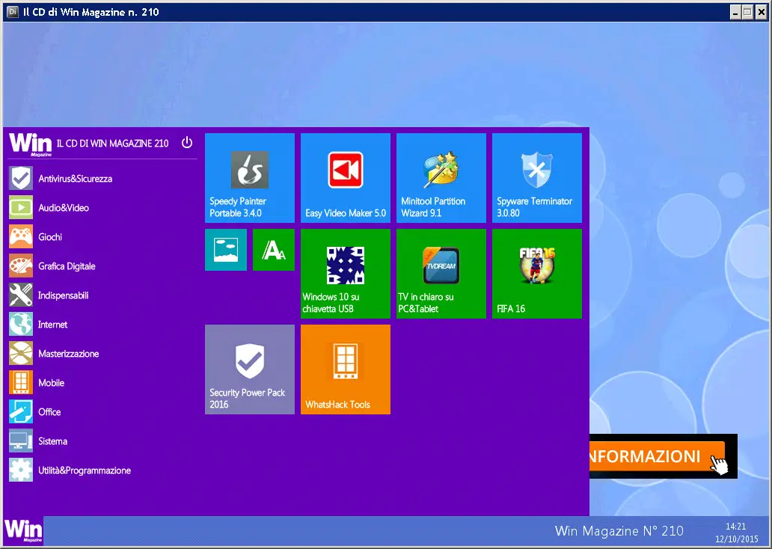
Task: Click the small font letters tile
Action: pyautogui.click(x=274, y=250)
